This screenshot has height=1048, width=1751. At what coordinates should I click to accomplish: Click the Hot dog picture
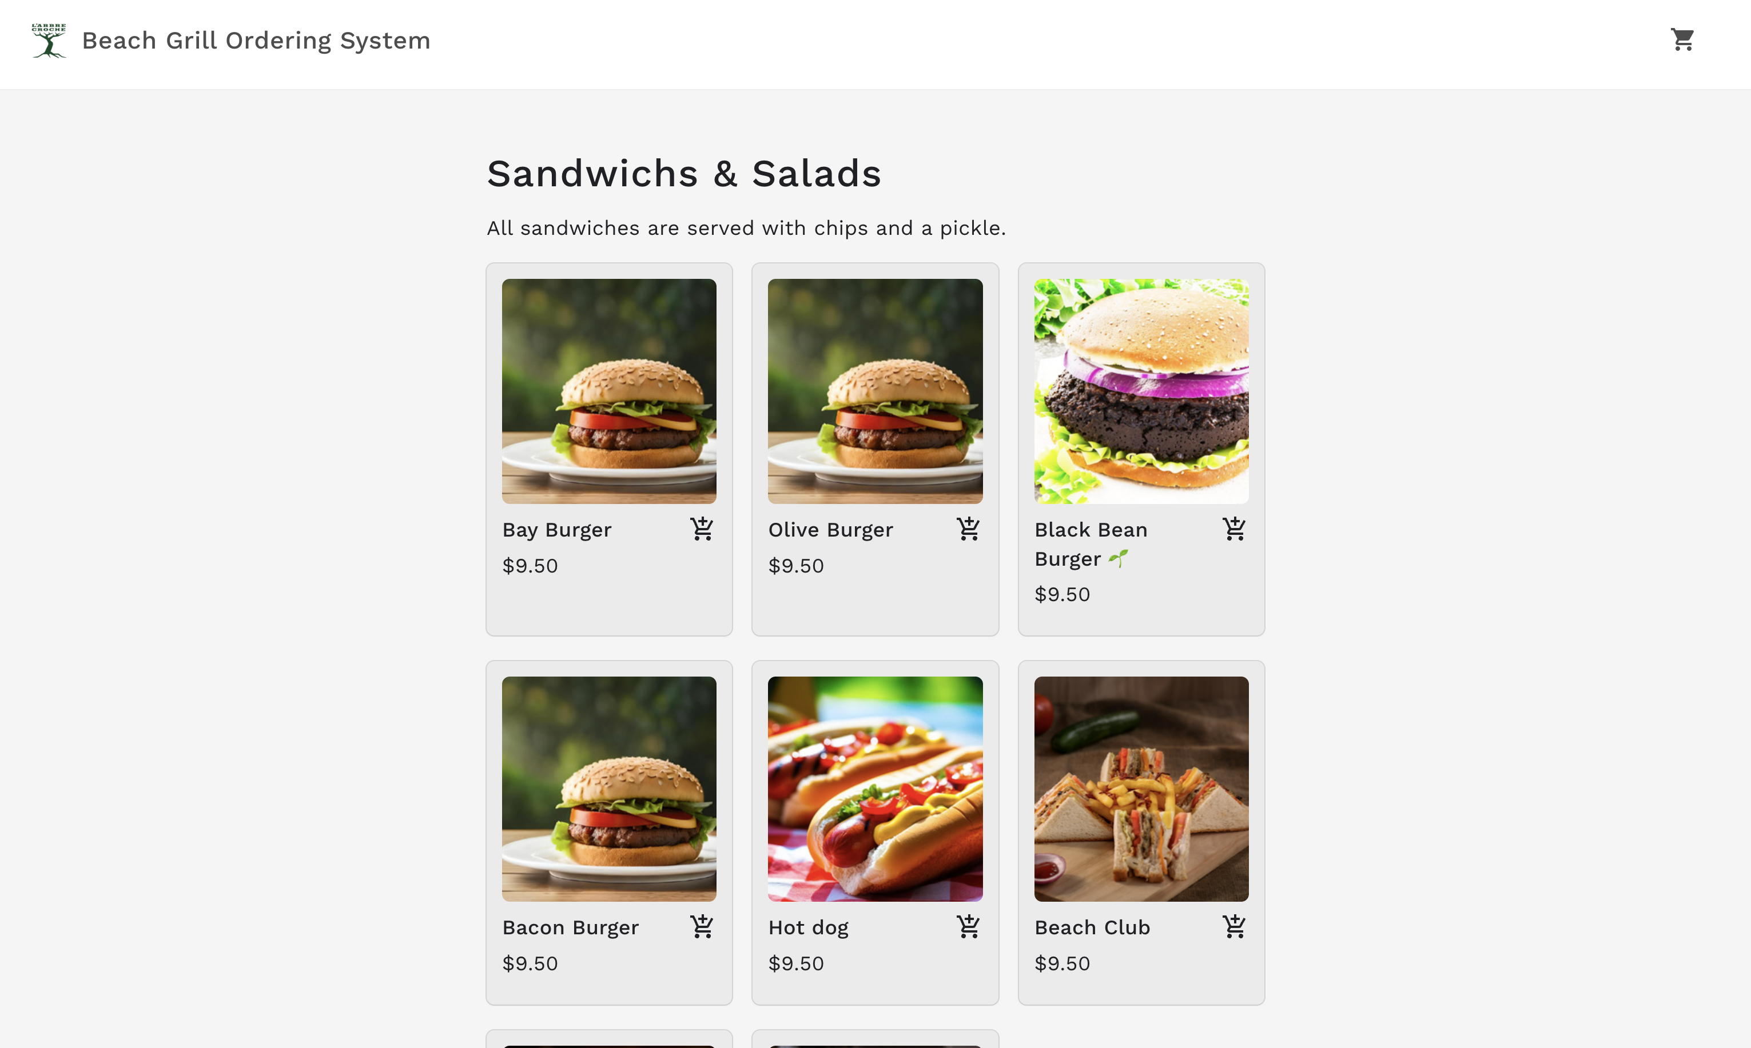[x=875, y=788]
